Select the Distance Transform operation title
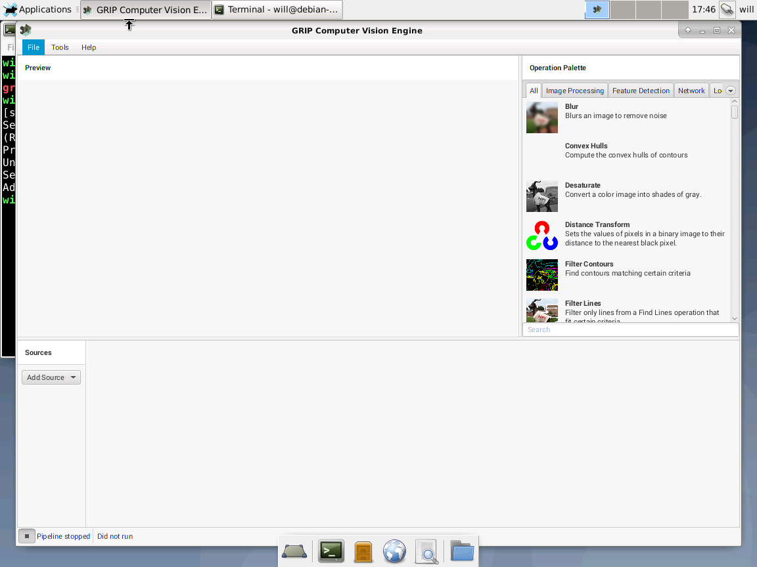 [x=597, y=224]
